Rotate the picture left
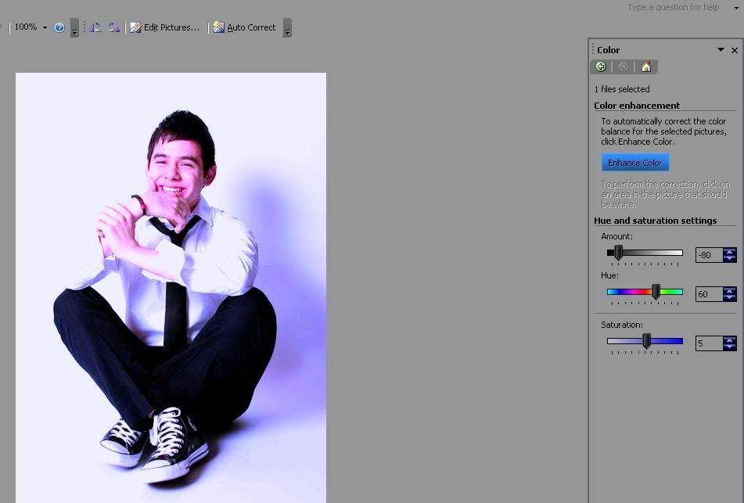Screen dimensions: 744x503 point(95,27)
